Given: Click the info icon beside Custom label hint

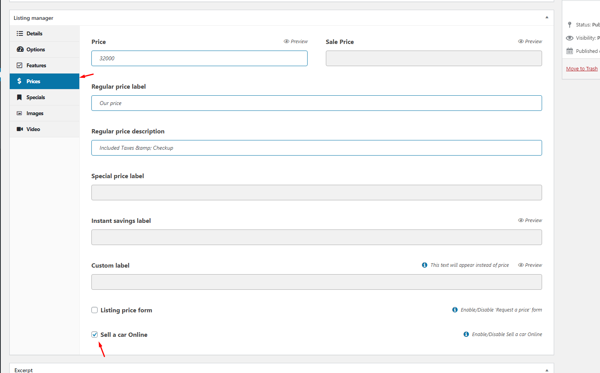Looking at the screenshot, I should (425, 265).
